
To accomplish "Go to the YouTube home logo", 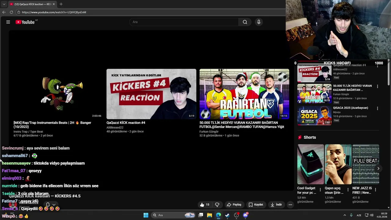I will point(25,22).
